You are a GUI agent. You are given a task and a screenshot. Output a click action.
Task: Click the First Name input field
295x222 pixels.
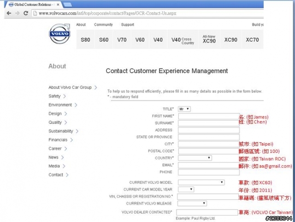point(209,117)
